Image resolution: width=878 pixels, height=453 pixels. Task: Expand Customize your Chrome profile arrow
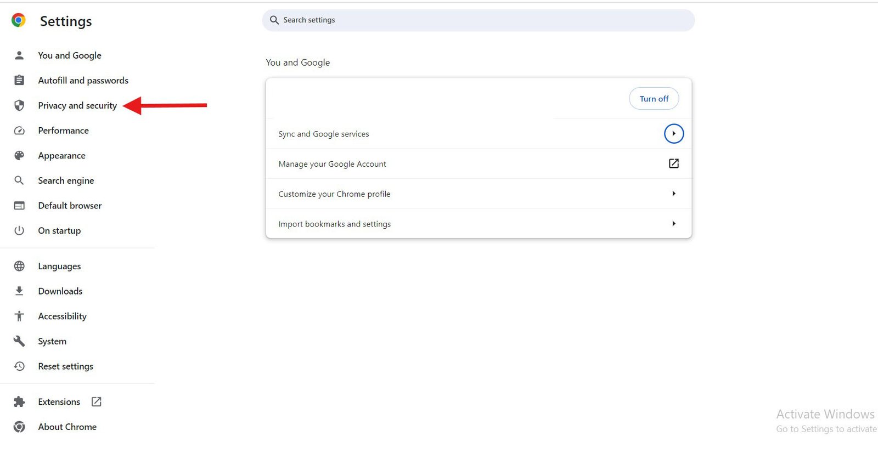[x=674, y=194]
